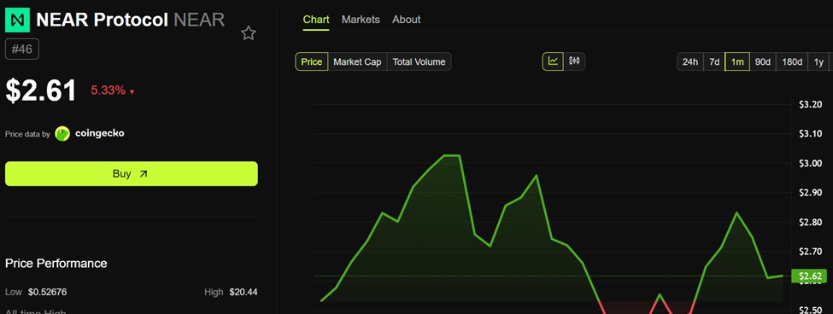Click the NEAR ticker symbol text

click(199, 20)
